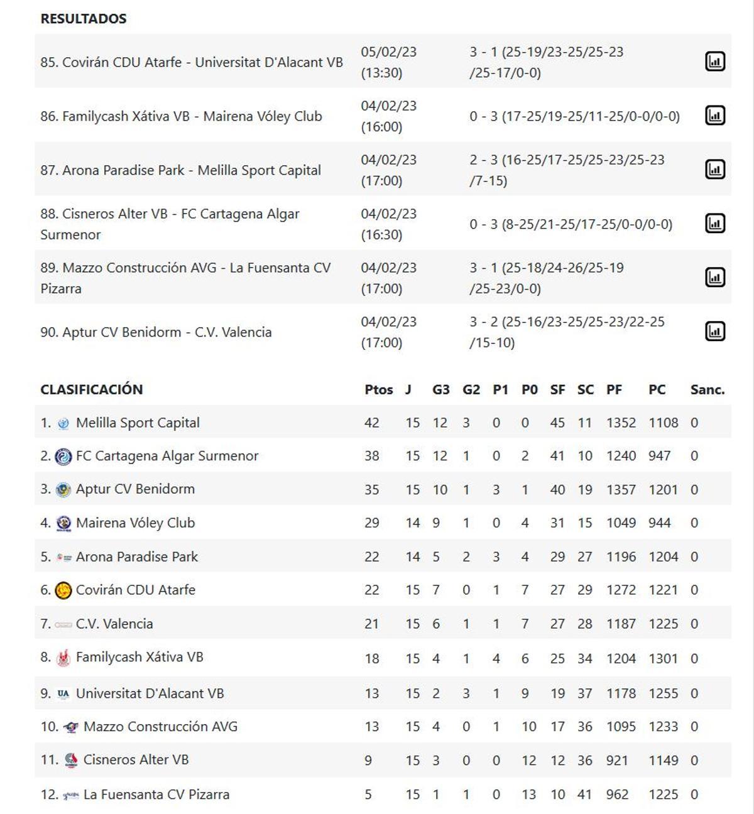Click the PF column header
Image resolution: width=754 pixels, height=814 pixels.
(x=615, y=389)
